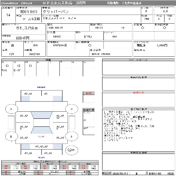Viewport: 176px width, 176px height.
Task: Click the left side mirror rectangle in the diagram
Action: 11,122
